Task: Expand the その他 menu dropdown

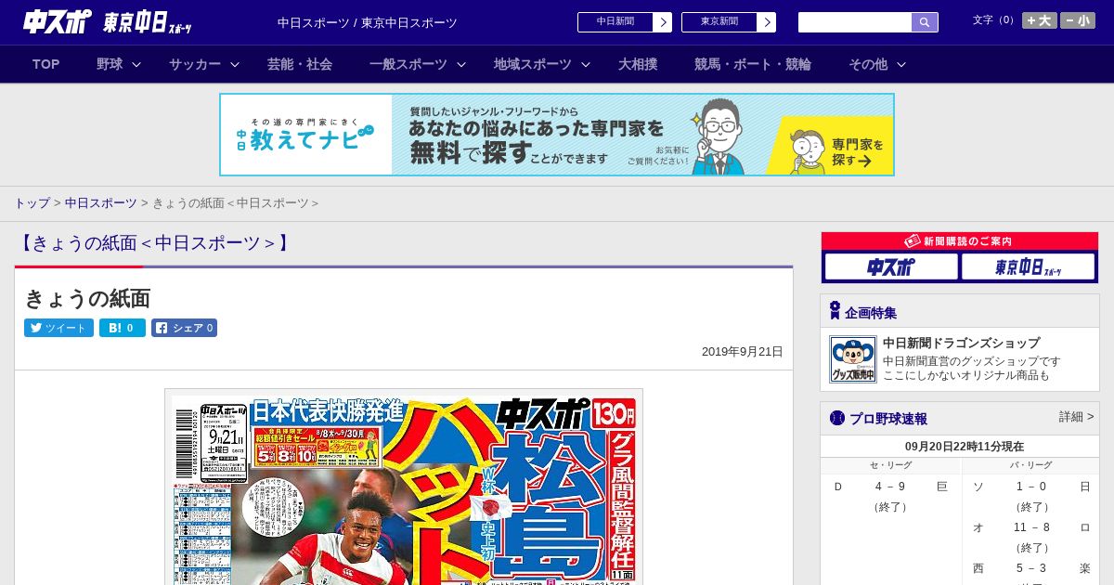Action: tap(877, 64)
